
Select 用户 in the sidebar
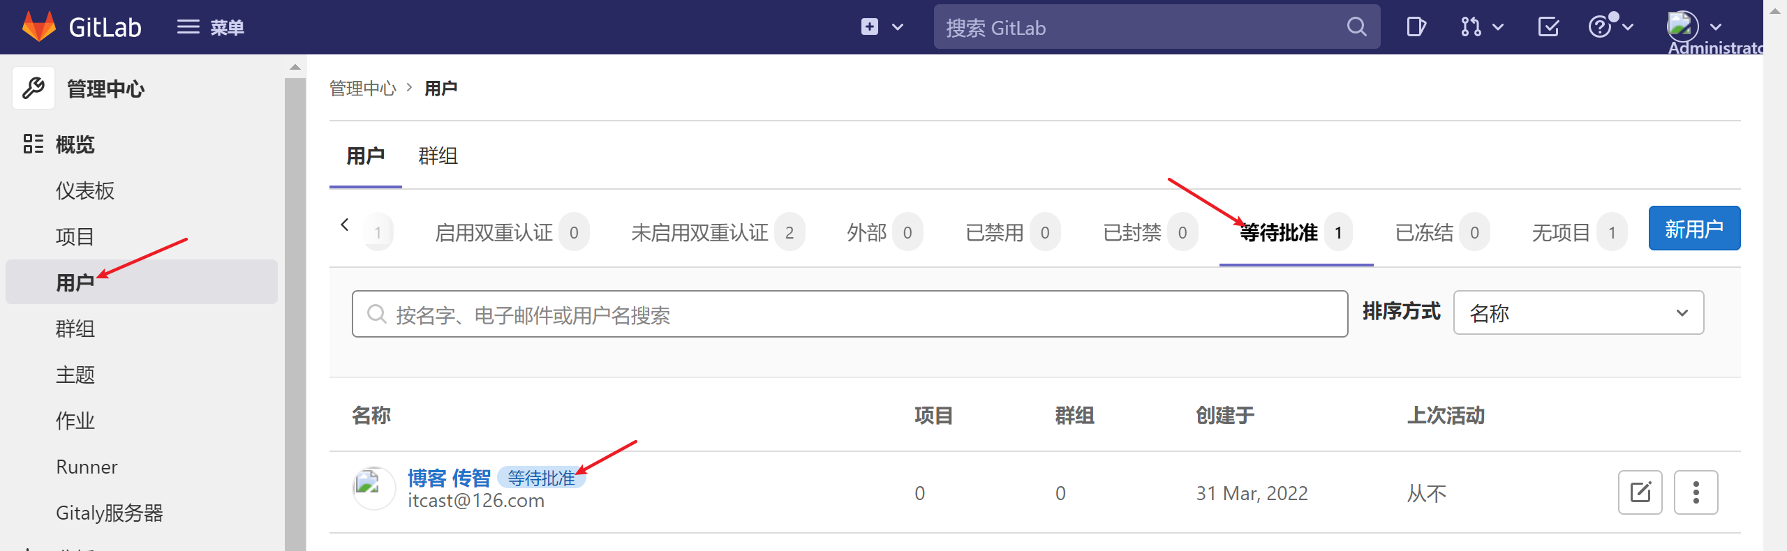pos(142,282)
